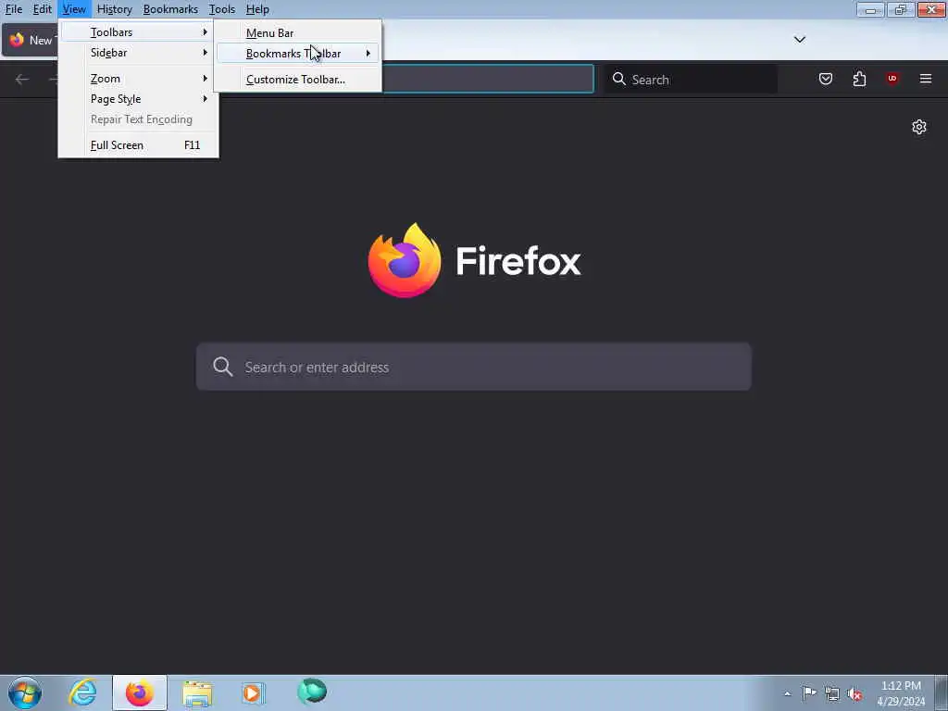Focus the Search or enter address field
This screenshot has width=948, height=711.
click(473, 367)
